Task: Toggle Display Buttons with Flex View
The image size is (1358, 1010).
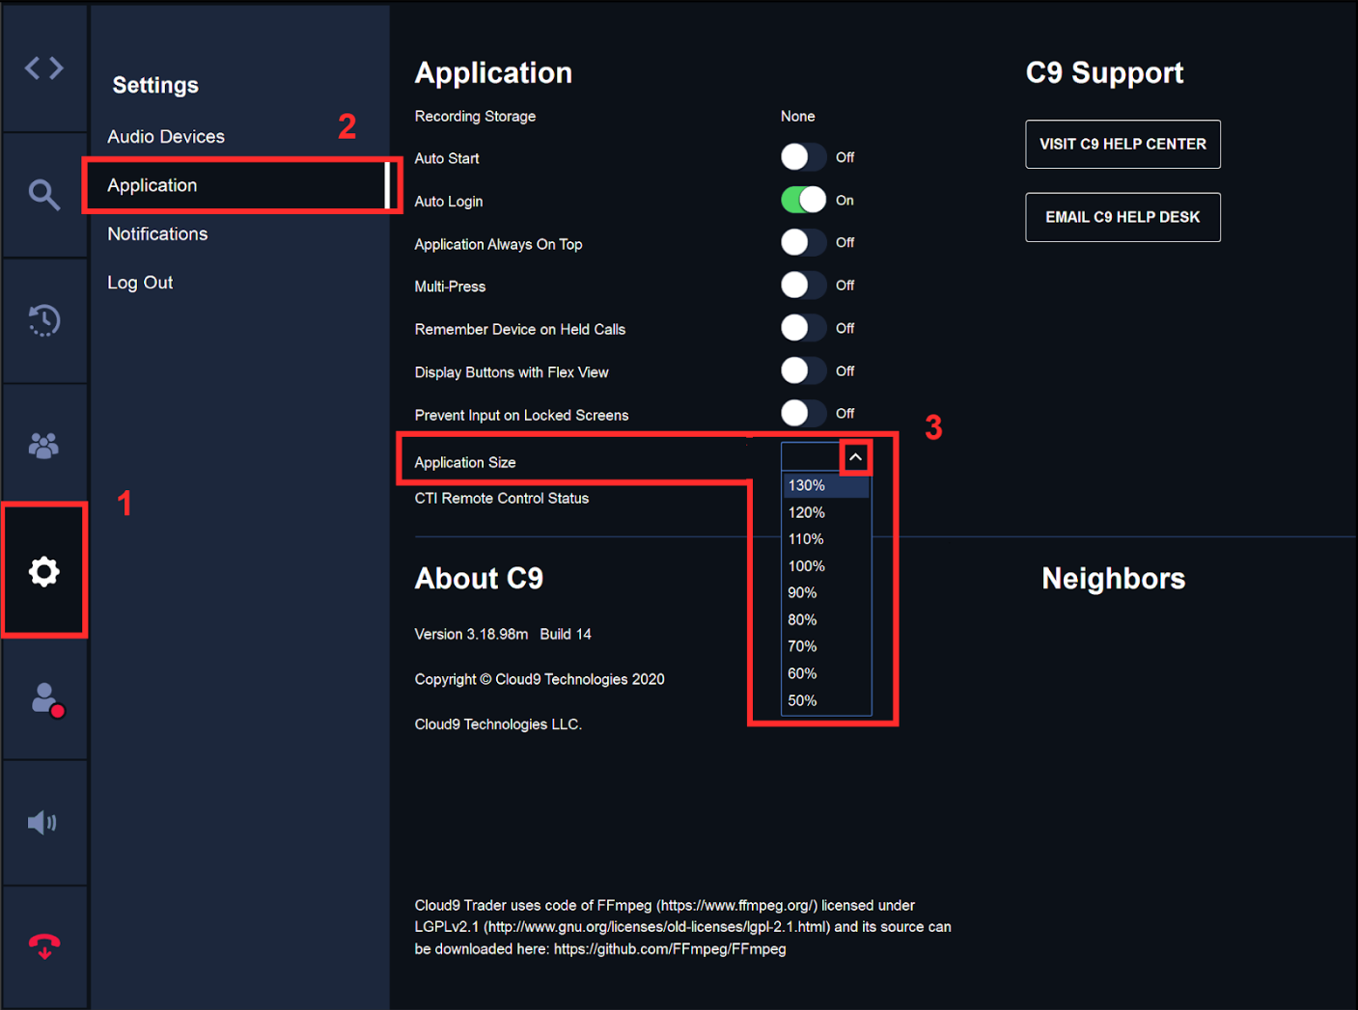Action: [803, 370]
